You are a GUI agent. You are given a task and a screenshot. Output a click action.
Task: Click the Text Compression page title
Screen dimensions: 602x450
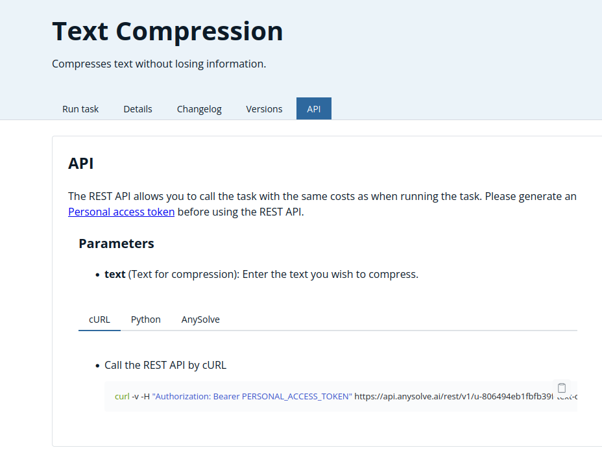pyautogui.click(x=168, y=31)
